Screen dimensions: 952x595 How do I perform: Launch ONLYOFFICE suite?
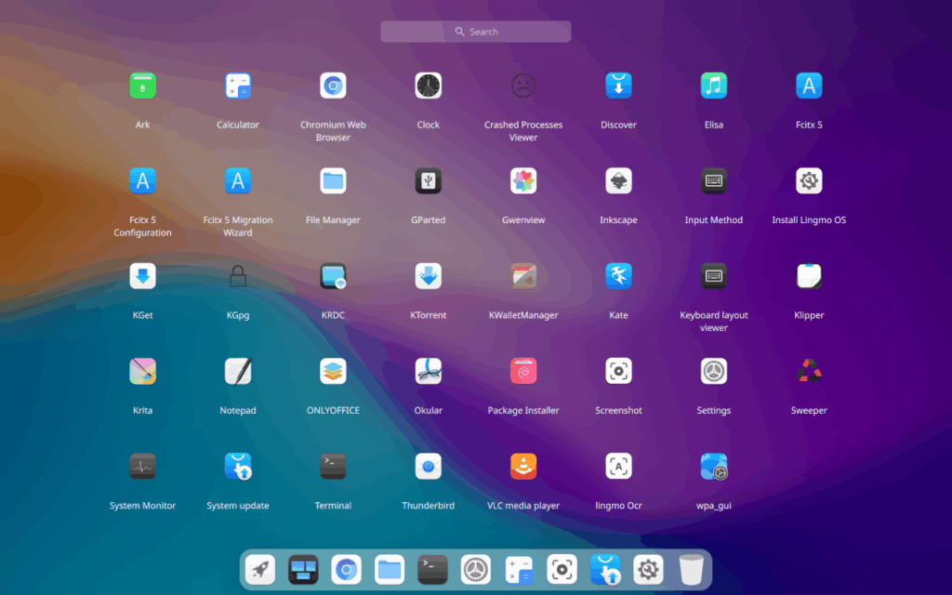[333, 372]
